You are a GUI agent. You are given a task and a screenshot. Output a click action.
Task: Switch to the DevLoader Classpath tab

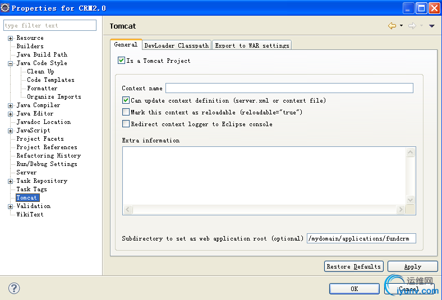tap(177, 45)
